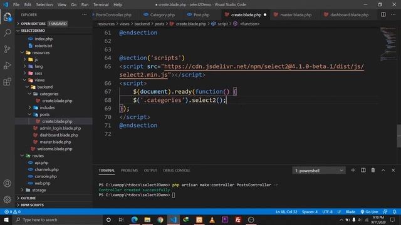Switch to Problems panel tab

point(130,171)
